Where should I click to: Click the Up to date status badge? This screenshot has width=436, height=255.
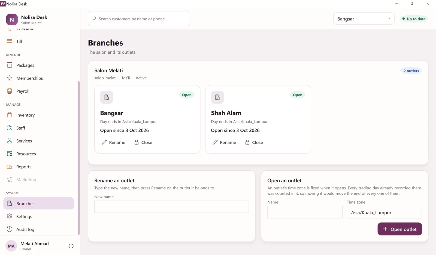pos(414,19)
